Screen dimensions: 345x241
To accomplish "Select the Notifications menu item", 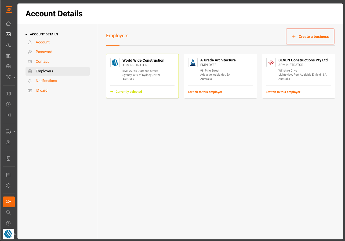I will (46, 81).
